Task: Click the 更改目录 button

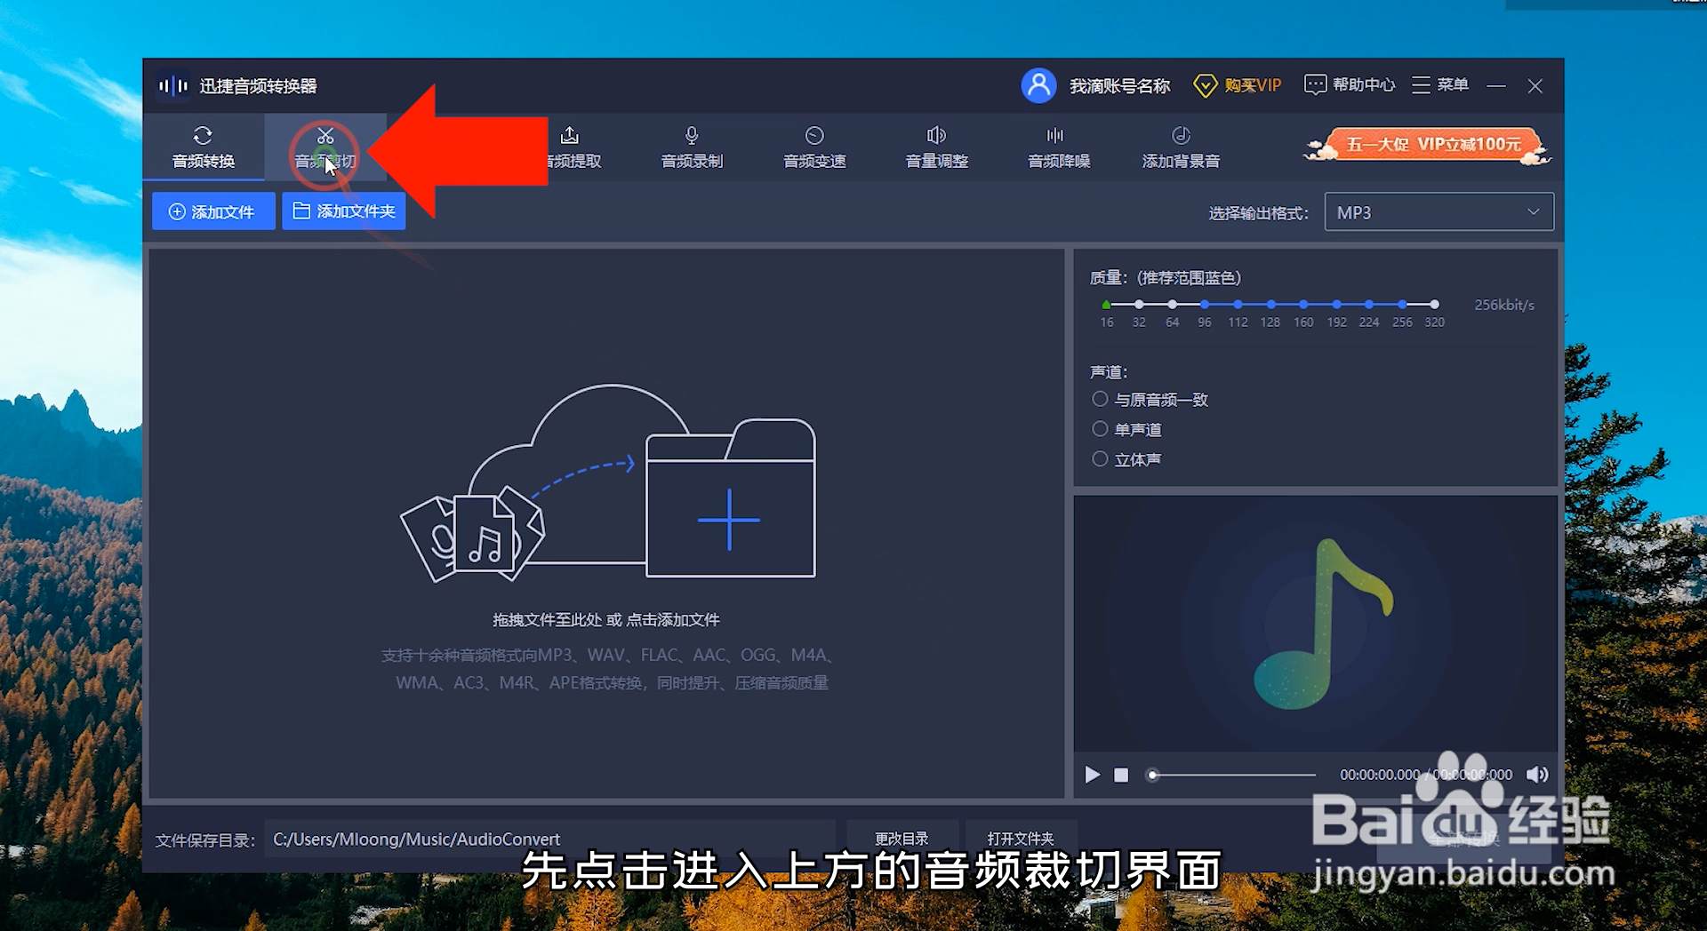Action: pos(902,839)
